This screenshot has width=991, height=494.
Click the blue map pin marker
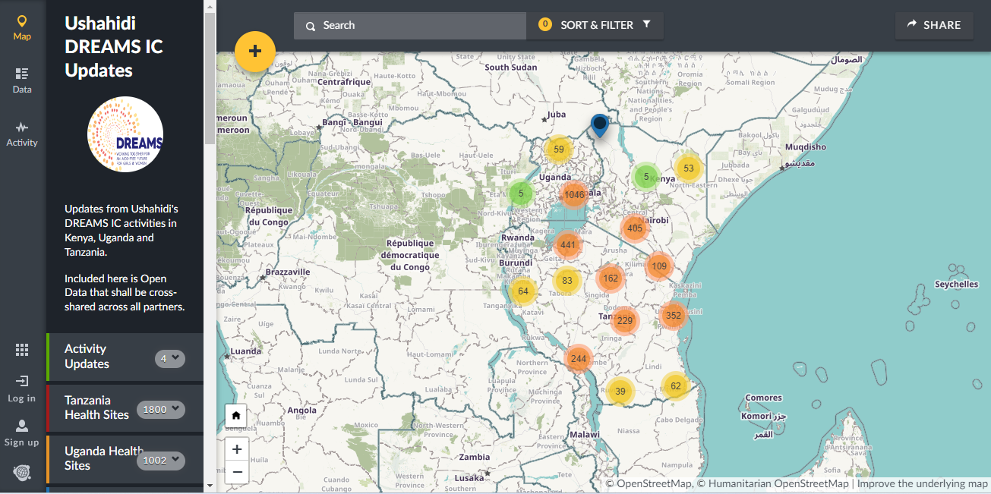(600, 125)
